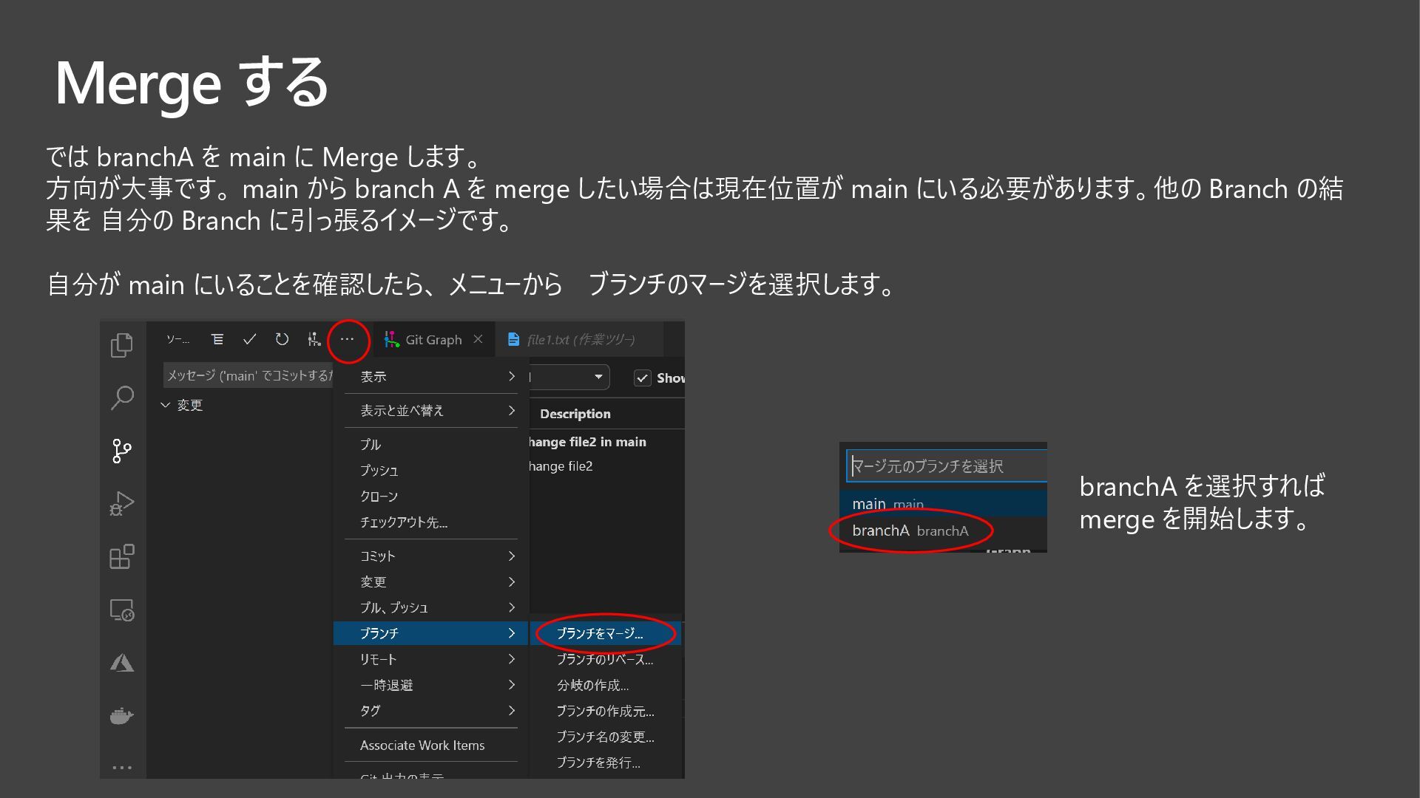This screenshot has height=798, width=1420.
Task: Open the three-dots more actions menu
Action: 347,339
